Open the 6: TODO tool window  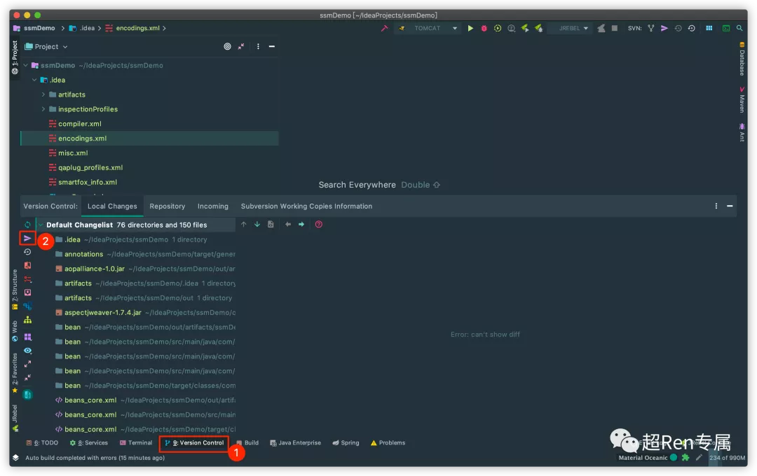pyautogui.click(x=42, y=442)
